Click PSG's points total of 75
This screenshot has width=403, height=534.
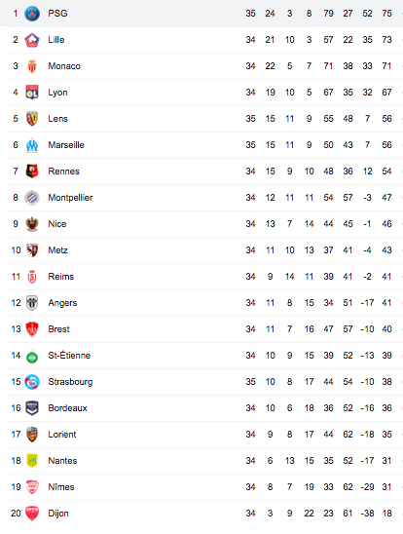pyautogui.click(x=386, y=14)
